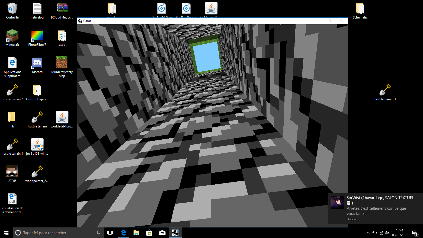This screenshot has height=238, width=423.
Task: Select the hostile terrain.3 shovel icon
Action: (385, 90)
